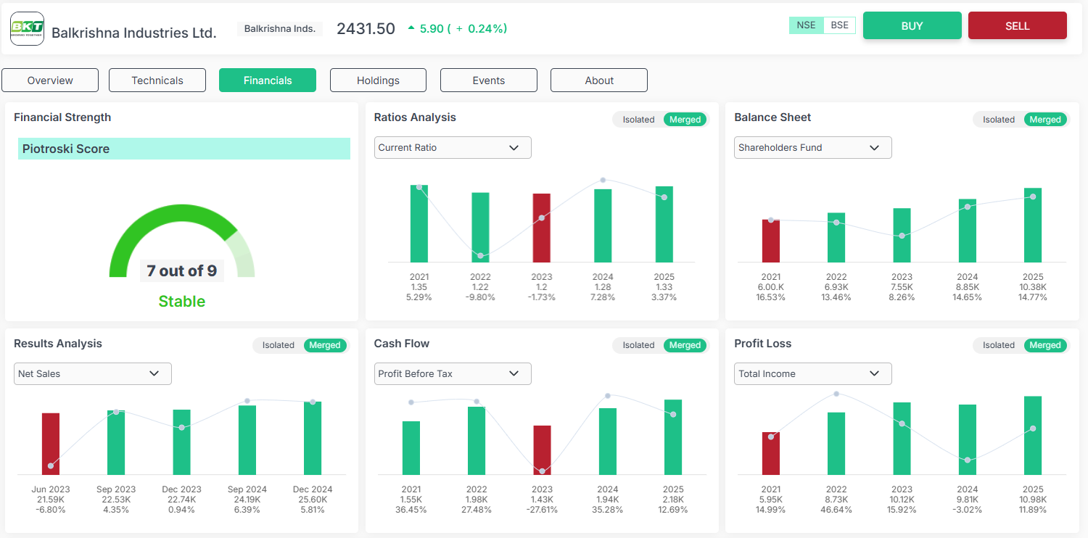This screenshot has height=538, width=1088.
Task: Click the 'Sep 2024' quarter label
Action: tap(247, 489)
